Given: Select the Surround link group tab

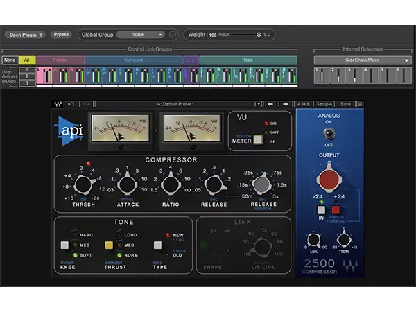Looking at the screenshot, I should [134, 60].
